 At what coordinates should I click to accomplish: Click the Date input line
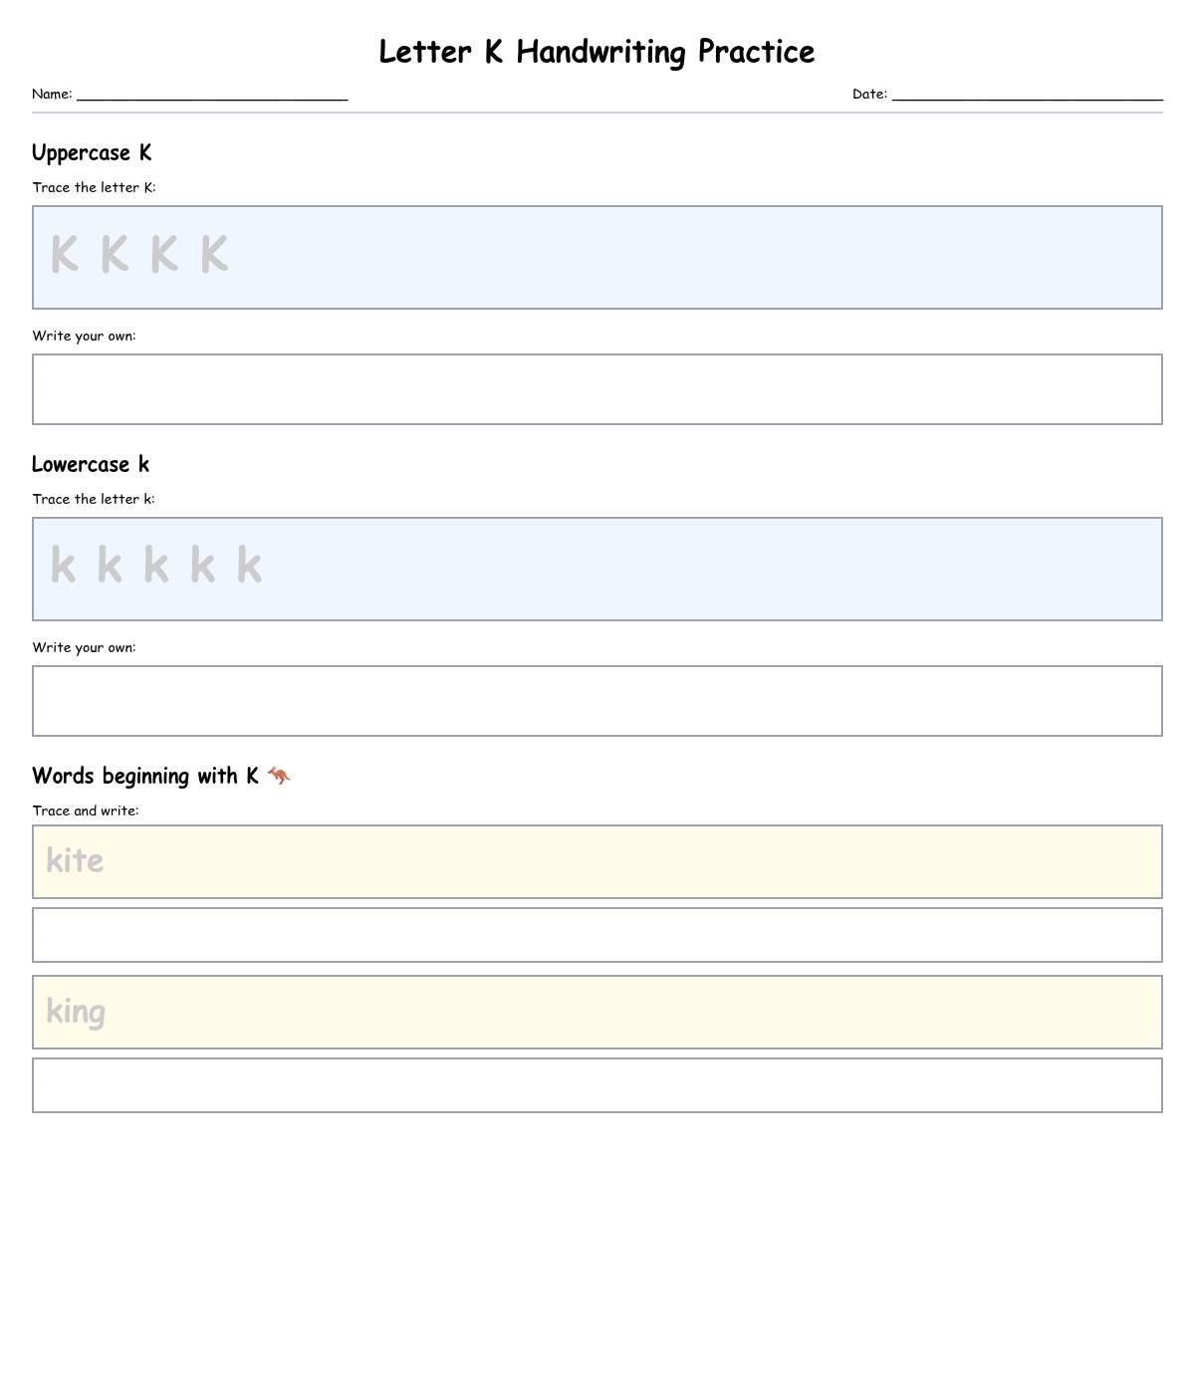(1027, 94)
